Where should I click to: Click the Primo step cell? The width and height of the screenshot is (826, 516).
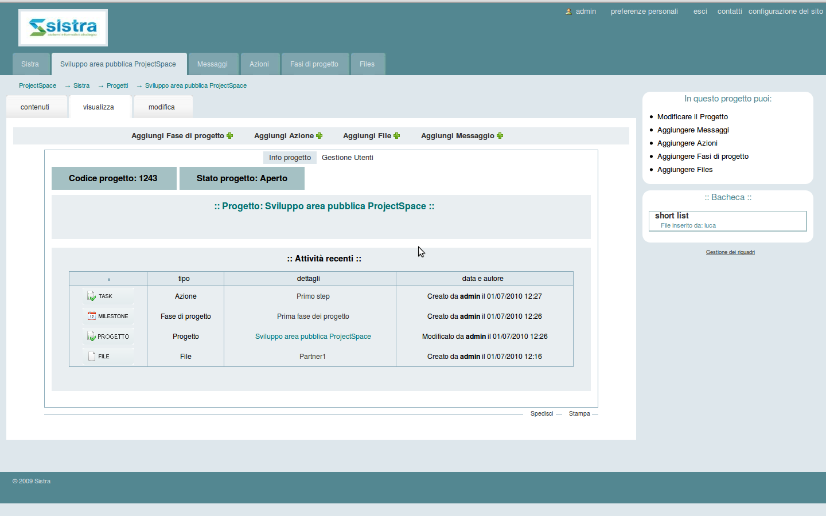tap(313, 296)
